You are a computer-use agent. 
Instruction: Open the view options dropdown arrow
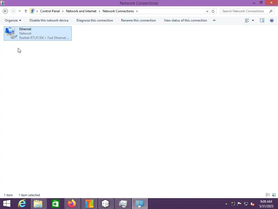click(x=253, y=20)
